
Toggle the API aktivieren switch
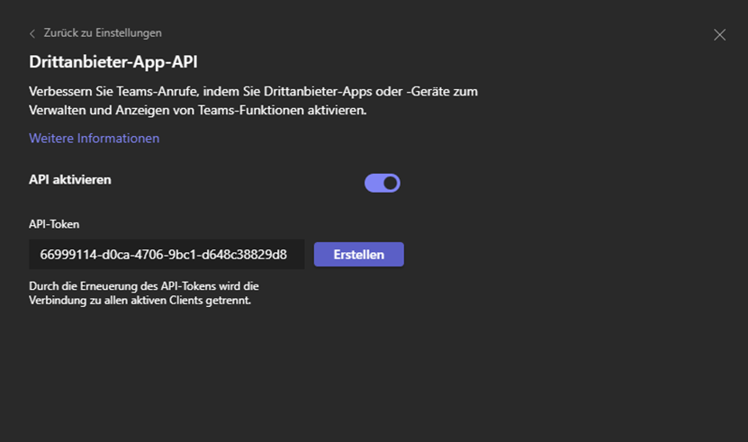383,183
